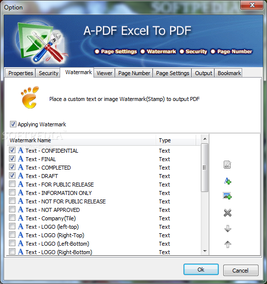Click the Cancel button

click(240, 270)
